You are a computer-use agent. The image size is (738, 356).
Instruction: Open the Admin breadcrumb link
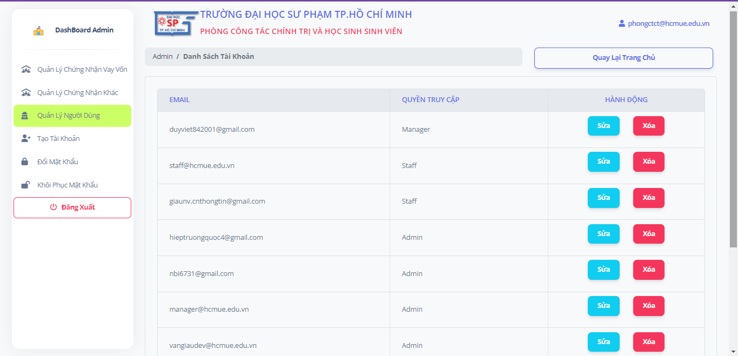162,56
